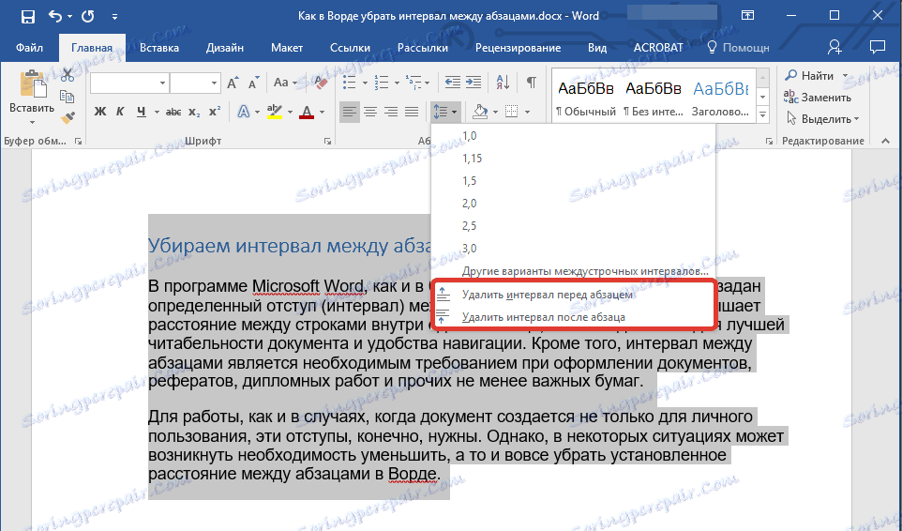
Task: Click the red font color button
Action: click(305, 112)
